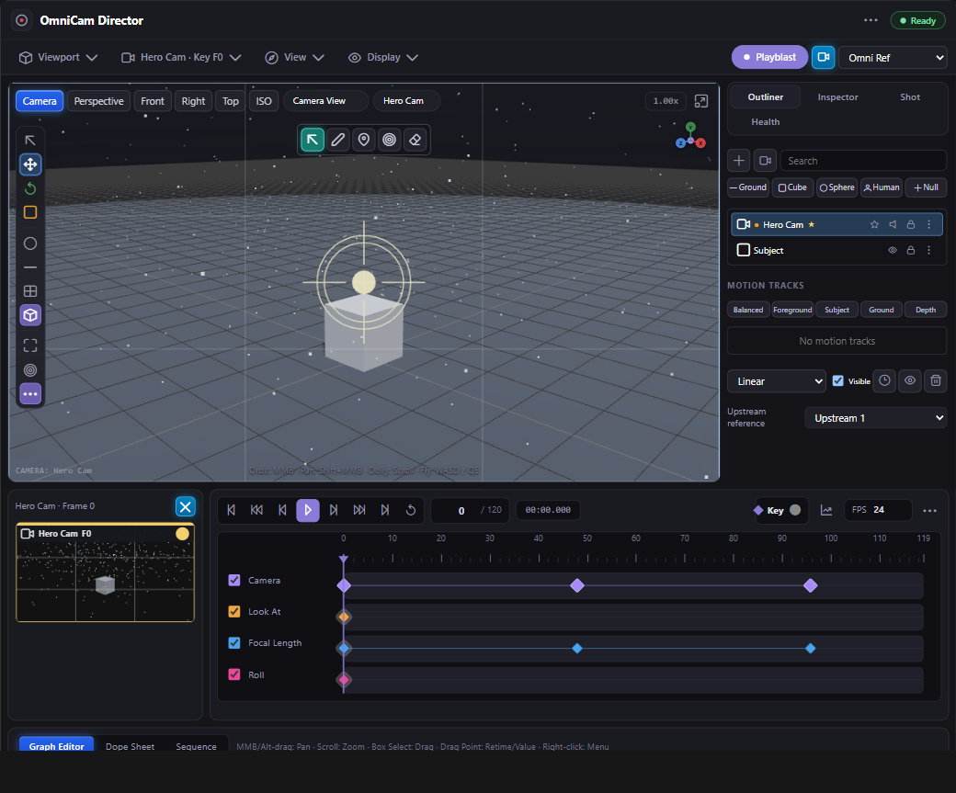Select the eraser tool
The height and width of the screenshot is (793, 956).
click(415, 140)
